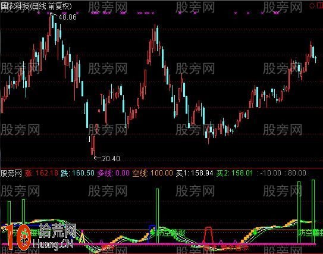Click the red square icon at top right

pyautogui.click(x=321, y=6)
